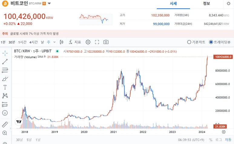
Task: Enter fullscreen chart mode
Action: coord(97,42)
